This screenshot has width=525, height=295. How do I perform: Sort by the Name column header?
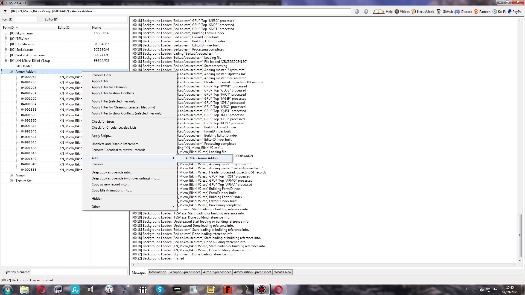109,28
